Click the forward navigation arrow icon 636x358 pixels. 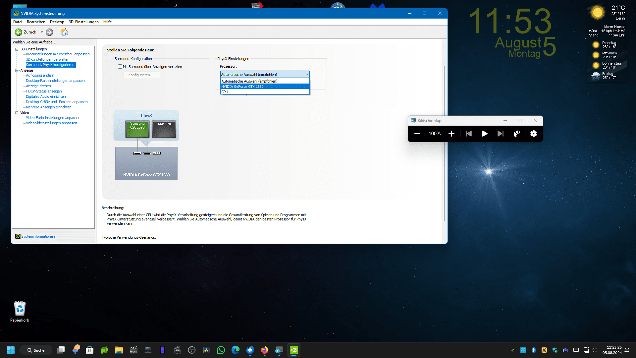pyautogui.click(x=49, y=32)
